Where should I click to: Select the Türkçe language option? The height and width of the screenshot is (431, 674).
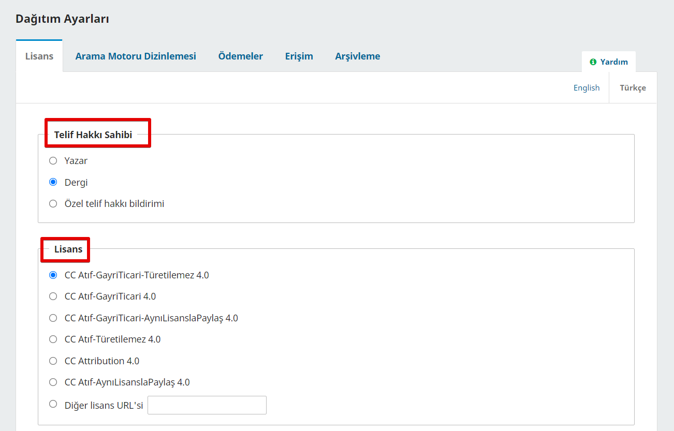coord(633,87)
